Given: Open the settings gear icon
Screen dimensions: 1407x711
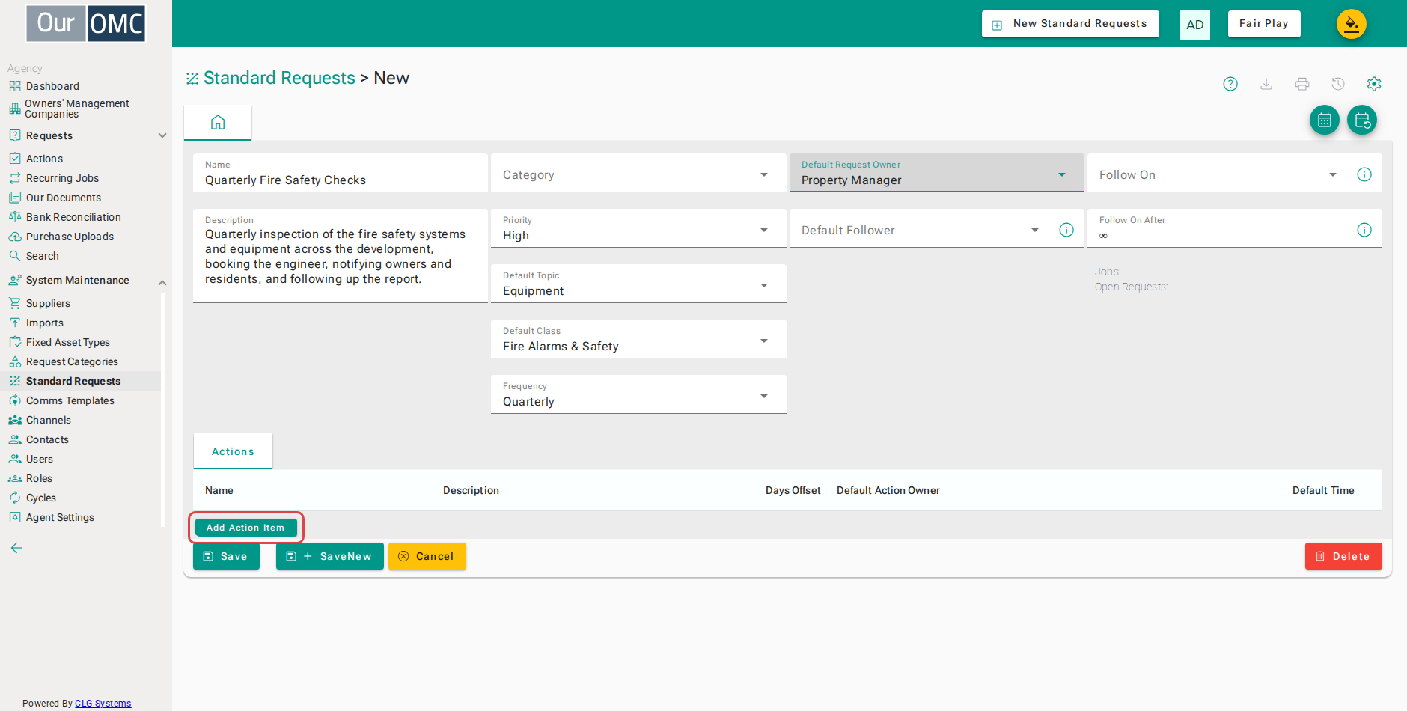Looking at the screenshot, I should [1374, 84].
